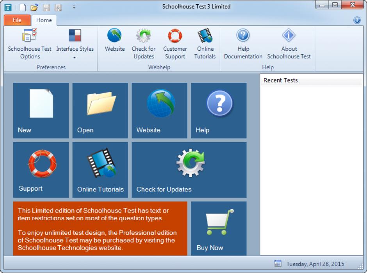Image resolution: width=367 pixels, height=273 pixels.
Task: Click the Support lifebuoy tile
Action: pos(41,170)
